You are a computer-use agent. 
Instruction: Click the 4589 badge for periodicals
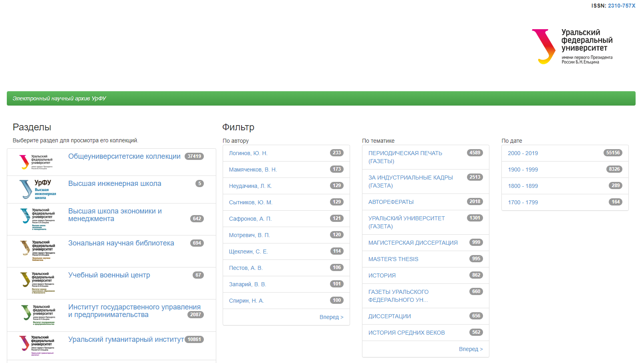(475, 153)
